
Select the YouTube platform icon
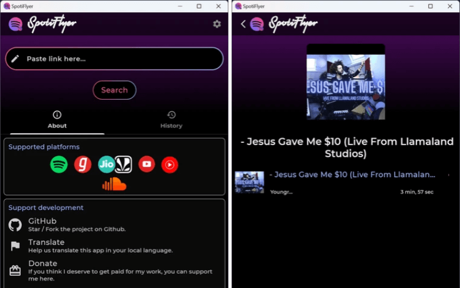[x=147, y=164]
